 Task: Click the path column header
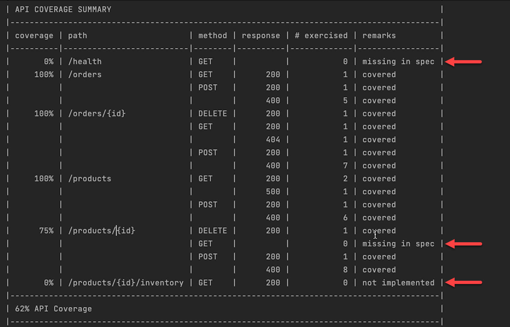(x=77, y=36)
